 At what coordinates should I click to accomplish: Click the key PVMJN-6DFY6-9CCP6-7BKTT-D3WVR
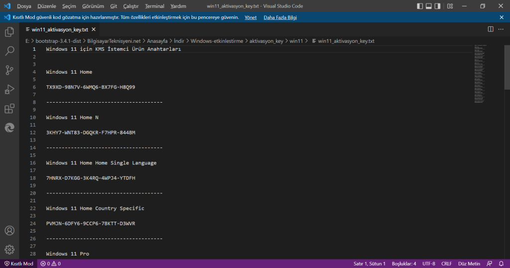[x=91, y=224]
